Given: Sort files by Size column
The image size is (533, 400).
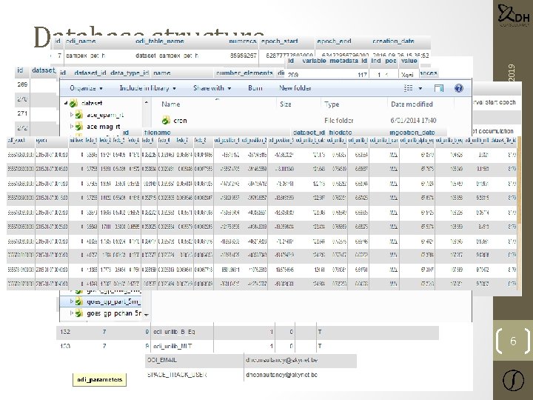Looking at the screenshot, I should (x=286, y=104).
